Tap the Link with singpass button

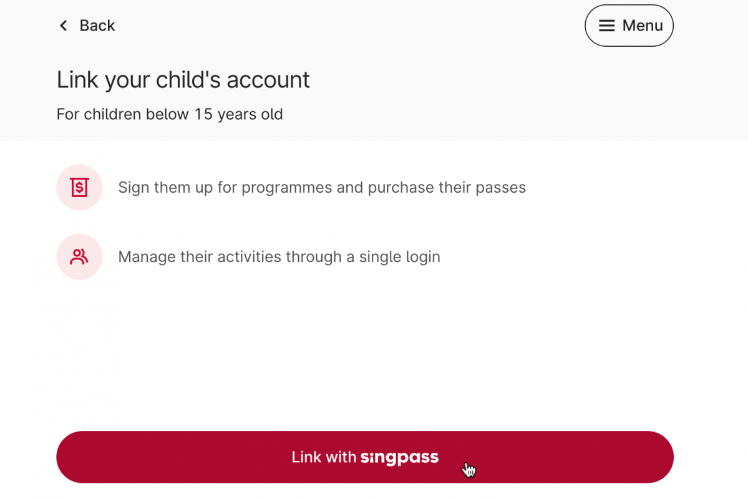[365, 457]
